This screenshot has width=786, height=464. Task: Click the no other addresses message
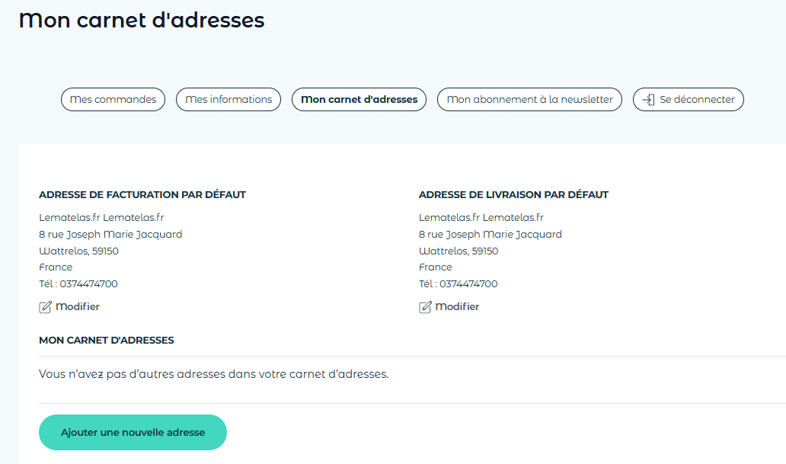pos(213,375)
